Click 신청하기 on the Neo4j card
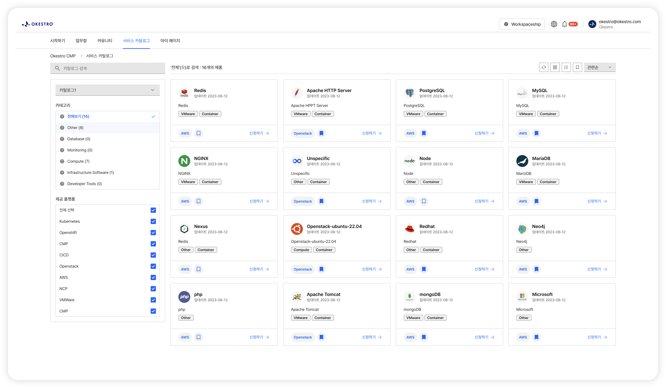666x388 pixels. point(597,269)
